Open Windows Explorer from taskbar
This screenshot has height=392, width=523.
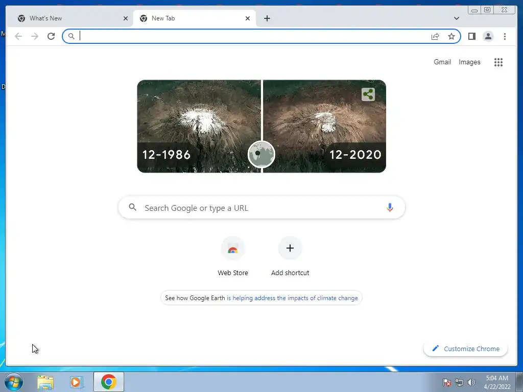(45, 382)
